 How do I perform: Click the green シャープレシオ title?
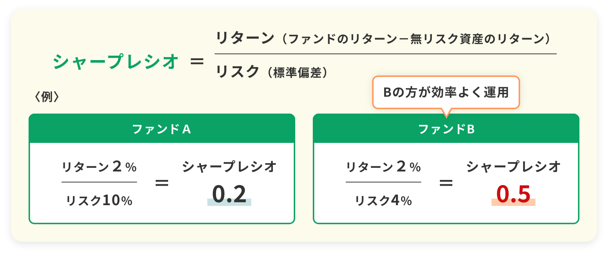coord(115,61)
